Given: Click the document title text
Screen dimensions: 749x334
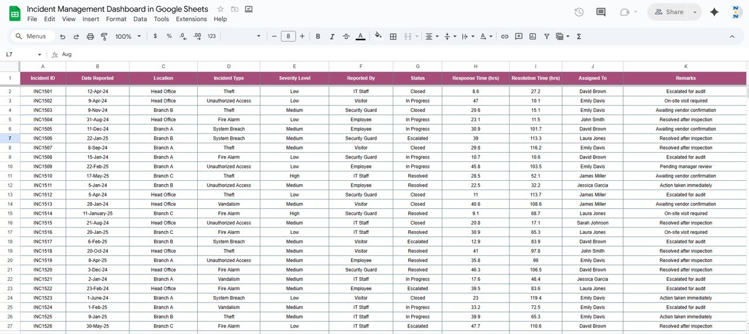Looking at the screenshot, I should [117, 9].
